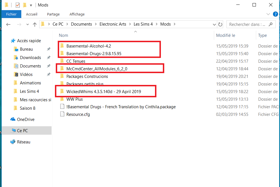Open Bureau in the sidebar
The image size is (280, 187).
point(26,49)
